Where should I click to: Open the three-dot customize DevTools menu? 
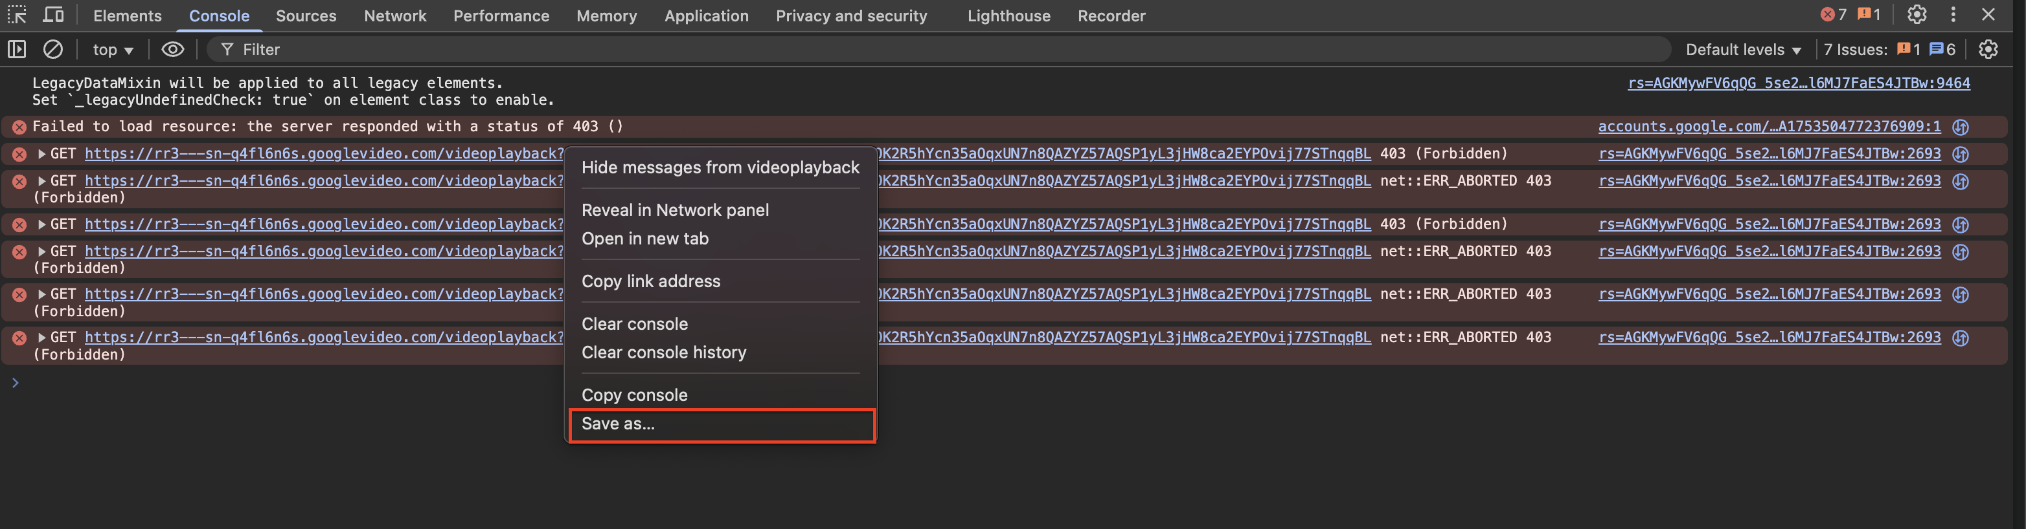(1953, 15)
